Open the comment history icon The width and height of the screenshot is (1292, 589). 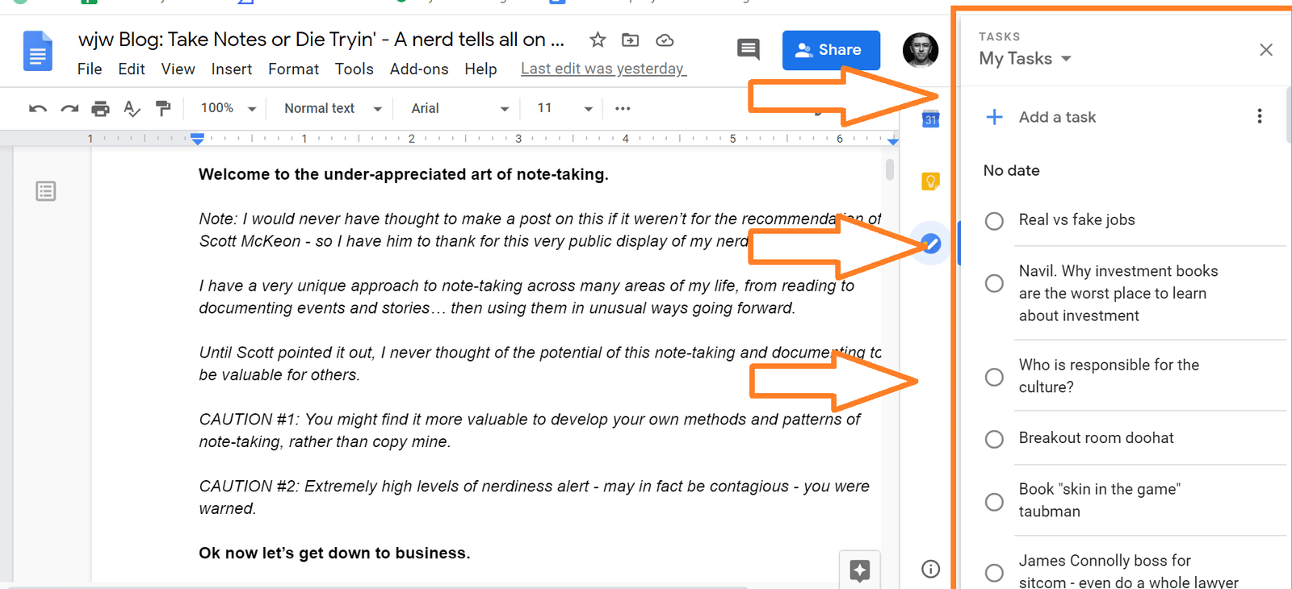tap(748, 49)
